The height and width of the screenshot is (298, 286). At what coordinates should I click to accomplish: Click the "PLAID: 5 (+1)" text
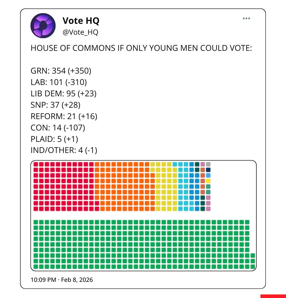coord(54,139)
